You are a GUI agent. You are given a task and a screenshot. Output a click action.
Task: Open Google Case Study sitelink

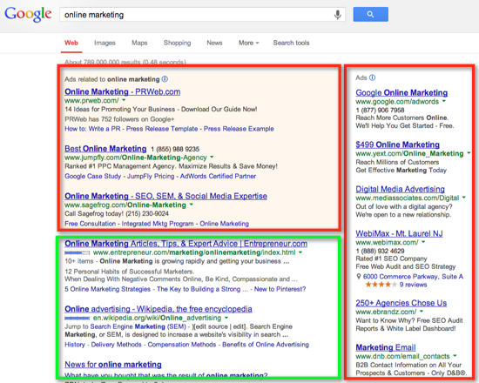pyautogui.click(x=93, y=176)
